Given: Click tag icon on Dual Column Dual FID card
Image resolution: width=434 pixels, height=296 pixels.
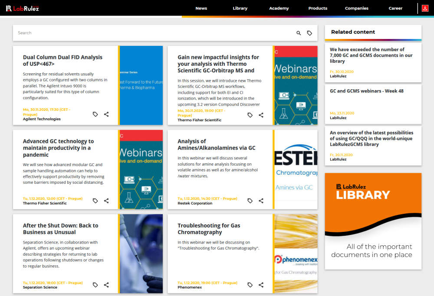Looking at the screenshot, I should (x=95, y=114).
